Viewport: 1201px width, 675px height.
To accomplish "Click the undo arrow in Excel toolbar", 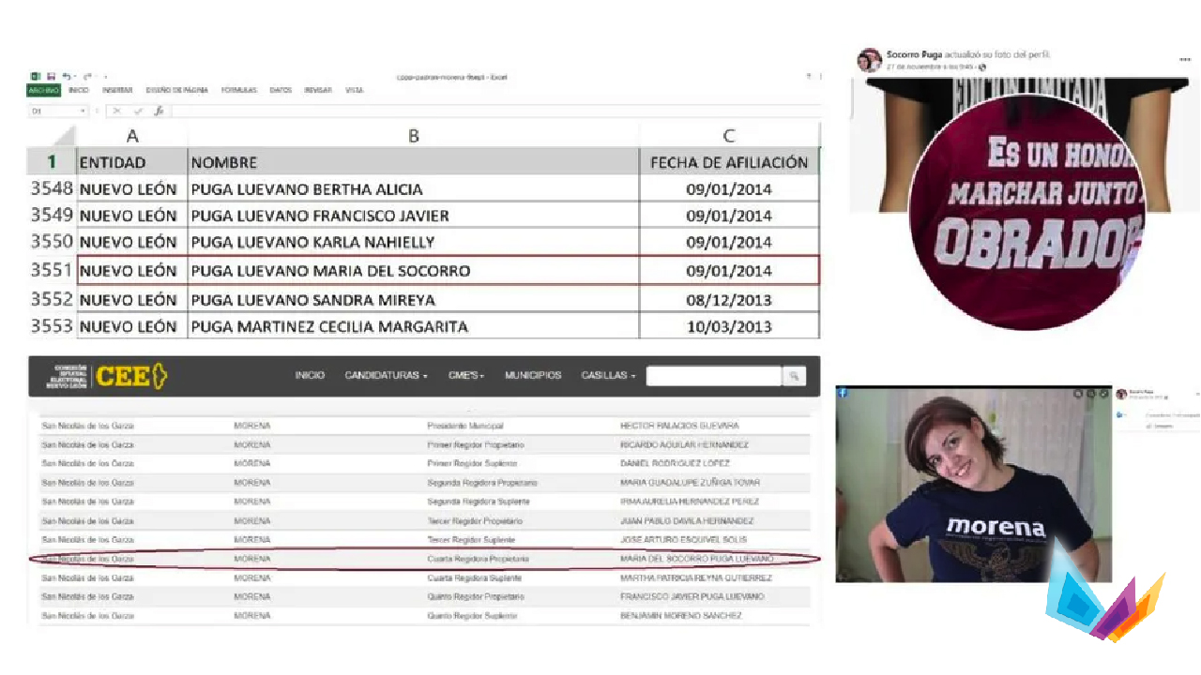I will [x=66, y=77].
